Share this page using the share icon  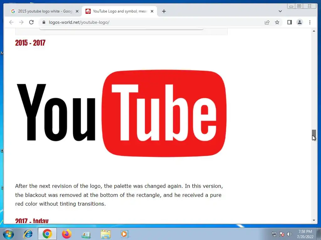pyautogui.click(x=267, y=22)
